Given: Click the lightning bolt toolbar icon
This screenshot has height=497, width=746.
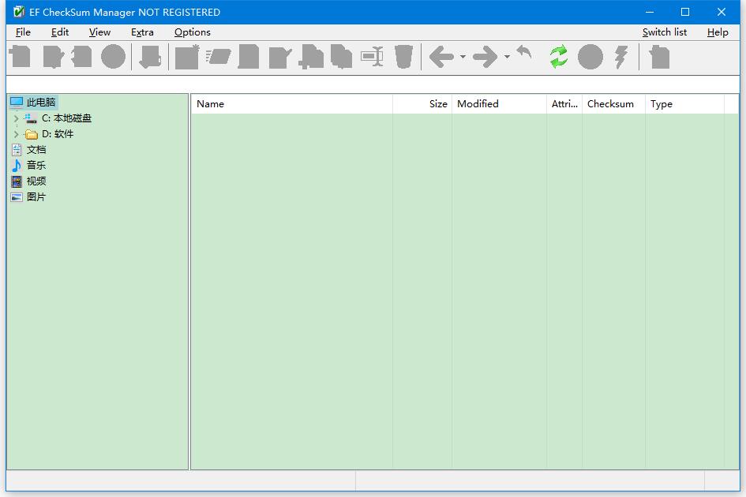Looking at the screenshot, I should pos(620,57).
